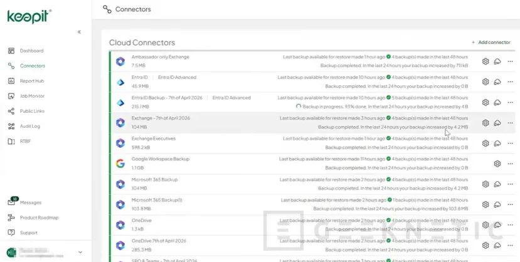Click cloud restore for OneDrive 7th of April 2026
The width and height of the screenshot is (520, 262).
coord(497,246)
